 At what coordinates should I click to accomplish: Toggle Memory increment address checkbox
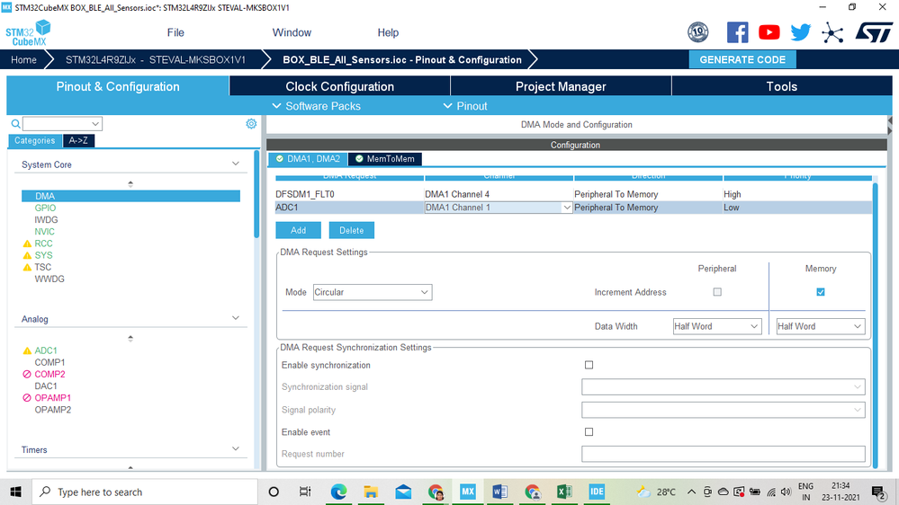click(821, 292)
